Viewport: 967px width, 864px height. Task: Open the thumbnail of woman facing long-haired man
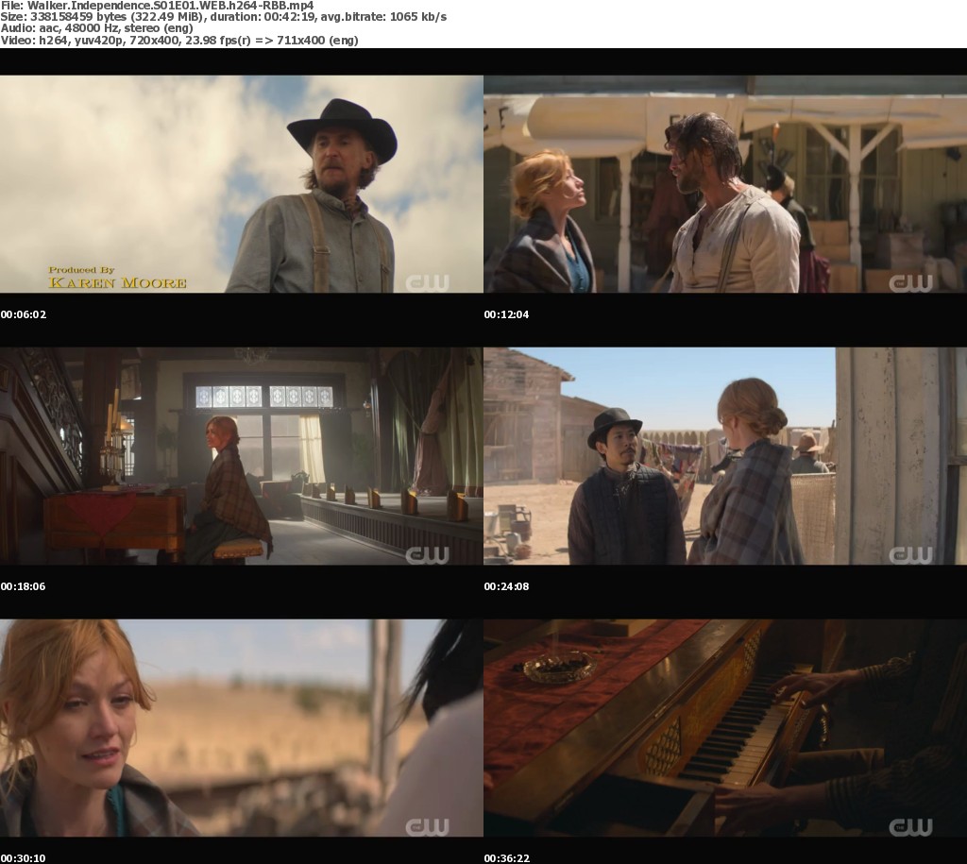tap(725, 184)
